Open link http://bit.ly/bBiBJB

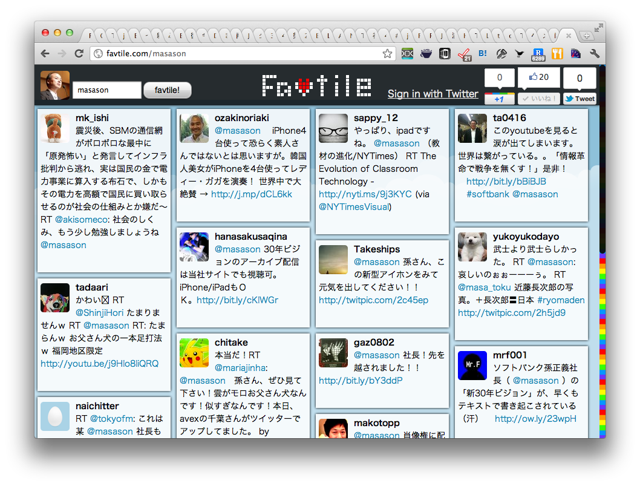point(506,182)
